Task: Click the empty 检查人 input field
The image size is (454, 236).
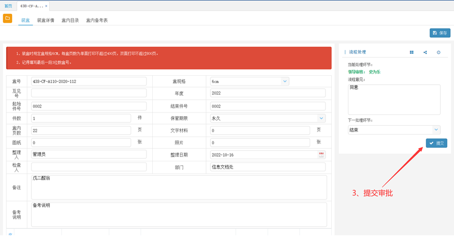Action: click(x=89, y=167)
